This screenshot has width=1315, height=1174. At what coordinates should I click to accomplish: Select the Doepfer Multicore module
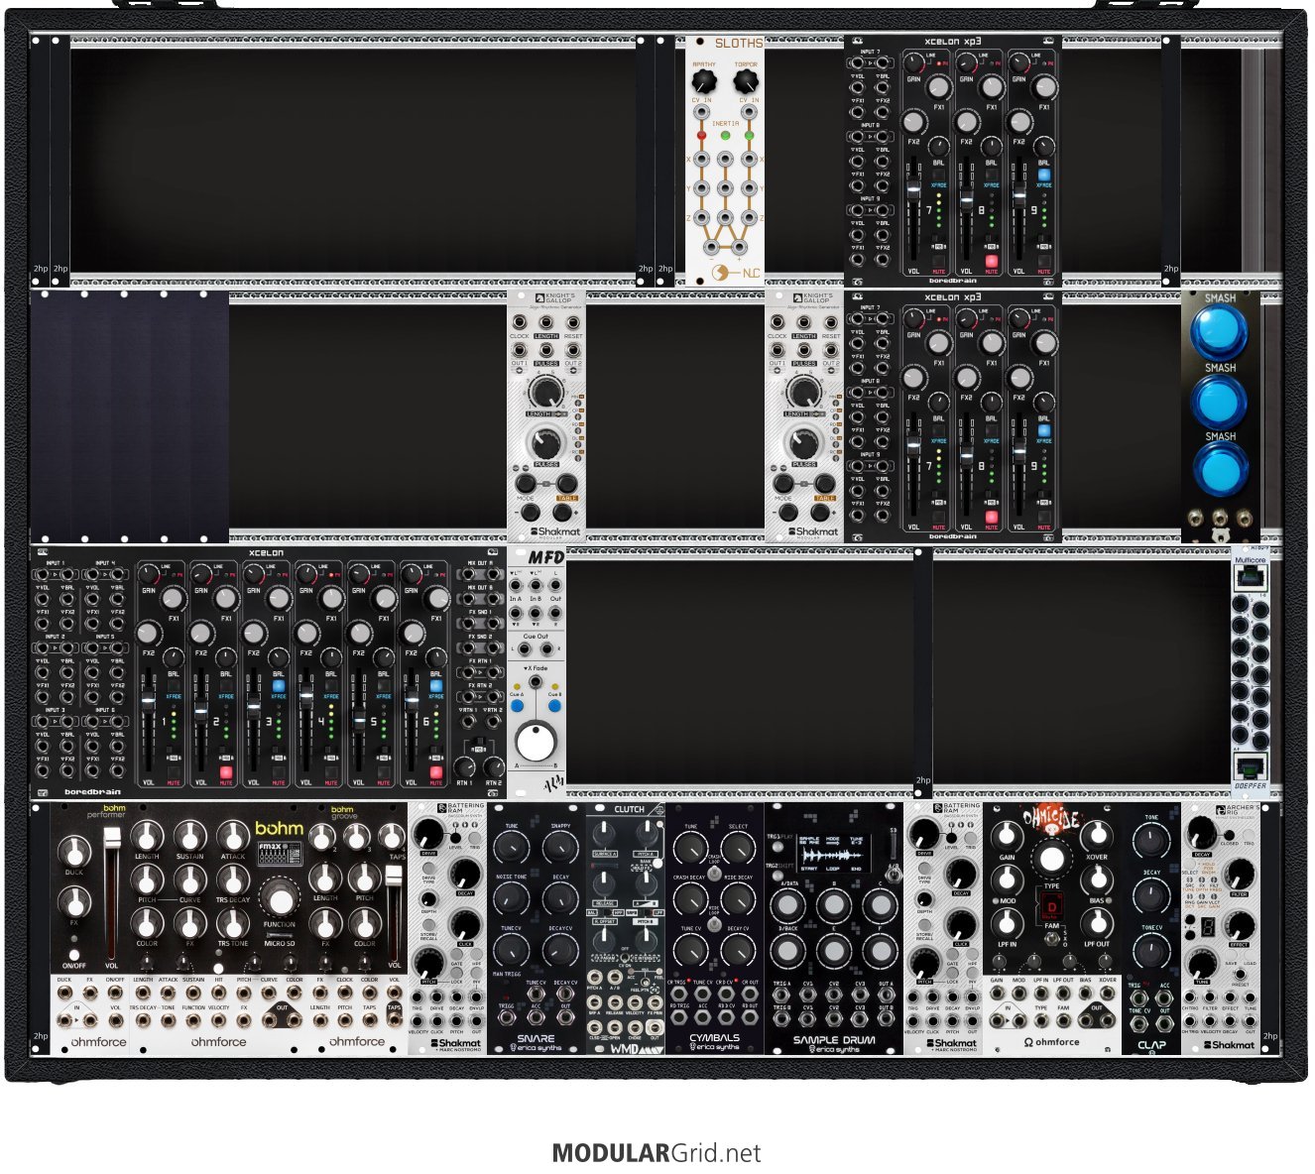[x=1251, y=671]
